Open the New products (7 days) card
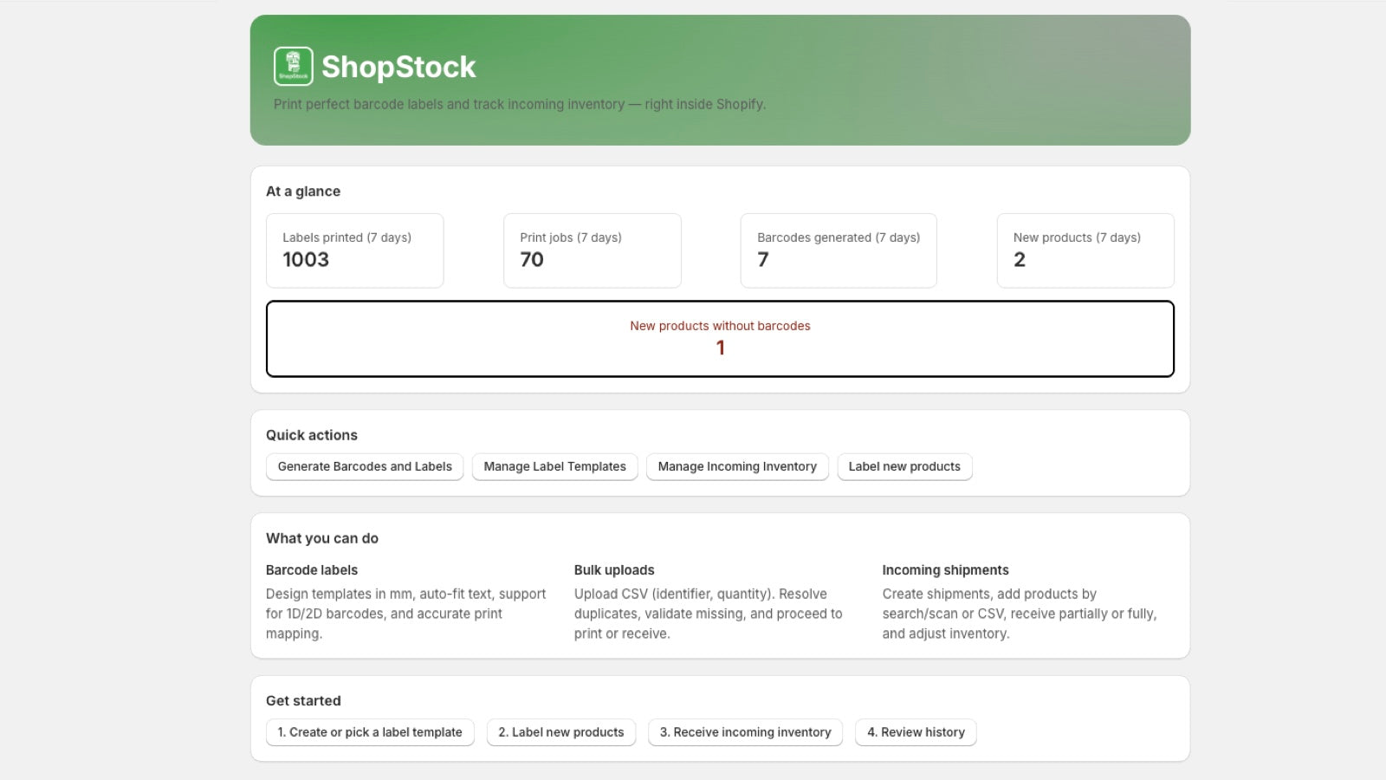Viewport: 1386px width, 780px height. point(1085,250)
